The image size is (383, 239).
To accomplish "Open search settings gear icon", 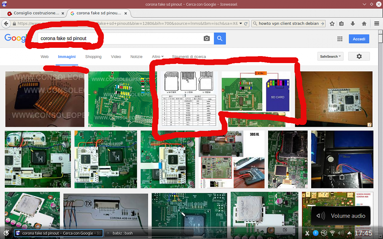I will coord(359,56).
